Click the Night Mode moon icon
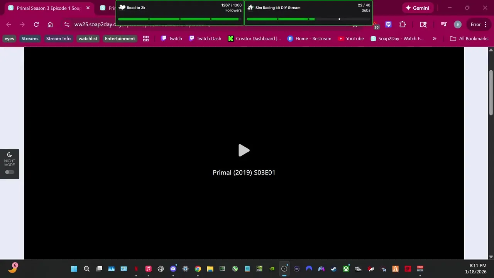The width and height of the screenshot is (494, 278). [x=10, y=154]
